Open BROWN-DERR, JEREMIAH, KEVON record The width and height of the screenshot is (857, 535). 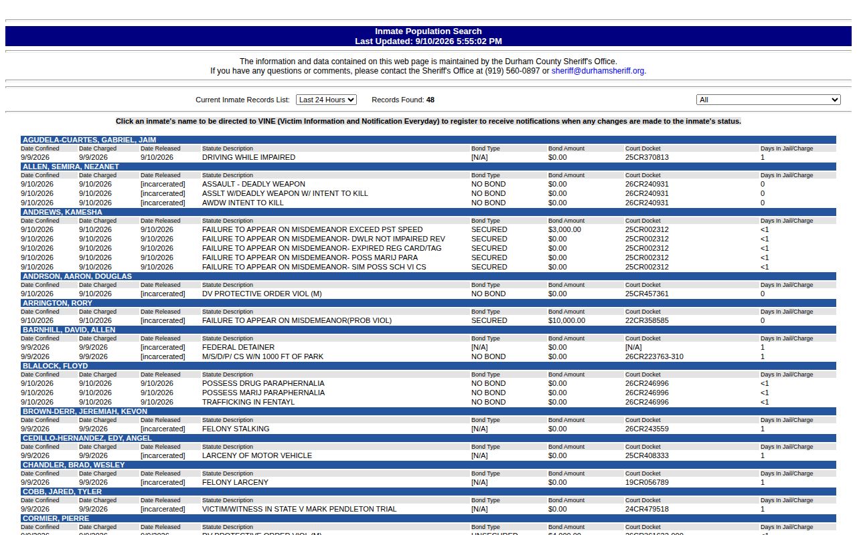coord(85,411)
